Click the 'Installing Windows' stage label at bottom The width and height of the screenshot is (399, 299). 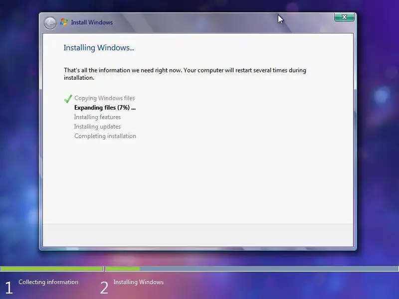point(139,282)
